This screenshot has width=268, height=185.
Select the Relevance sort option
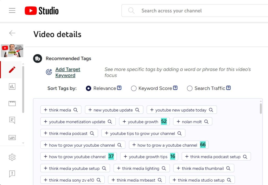(x=88, y=88)
